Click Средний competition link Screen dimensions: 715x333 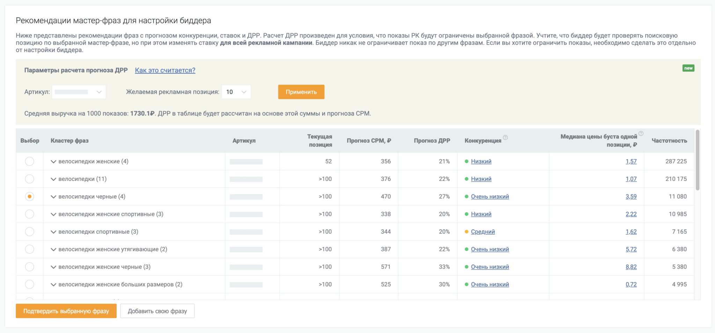click(x=483, y=232)
